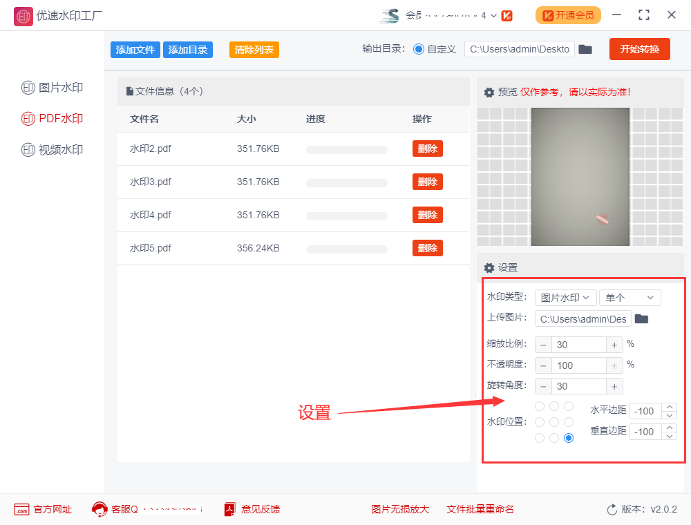Click the 官方网址 website icon at bottom left
Screen dimensions: 691x525
click(x=21, y=509)
